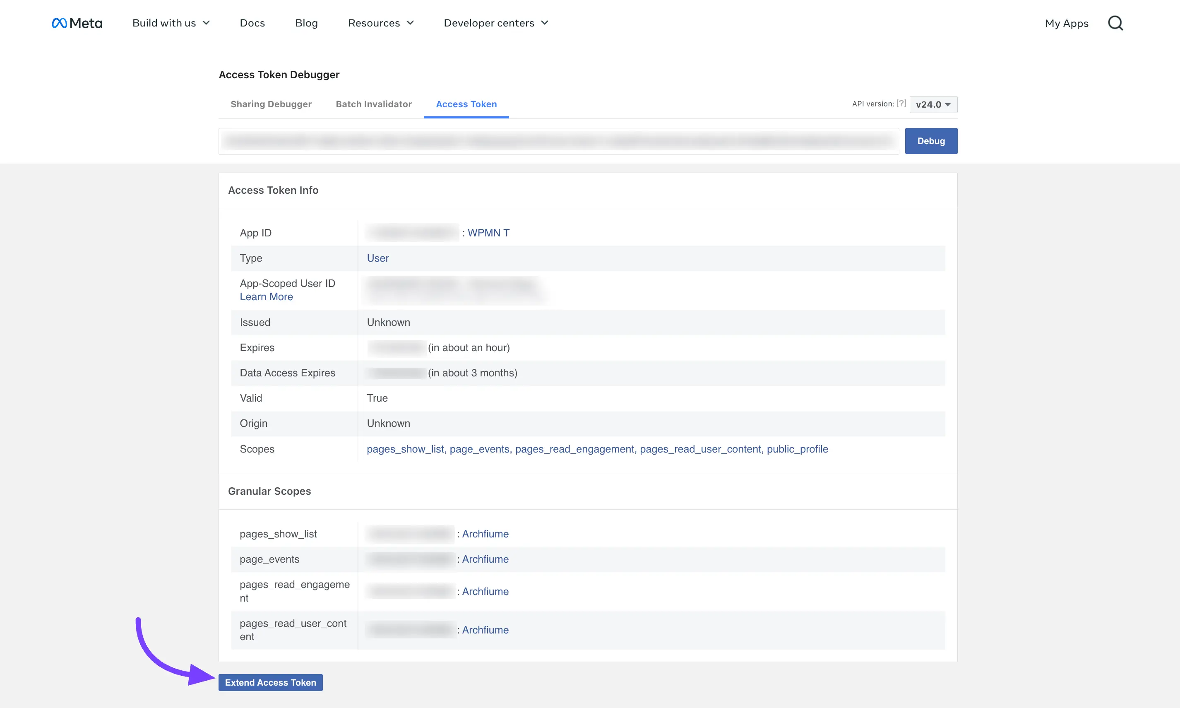Click Learn More under App-Scoped User ID
This screenshot has width=1180, height=708.
[266, 296]
